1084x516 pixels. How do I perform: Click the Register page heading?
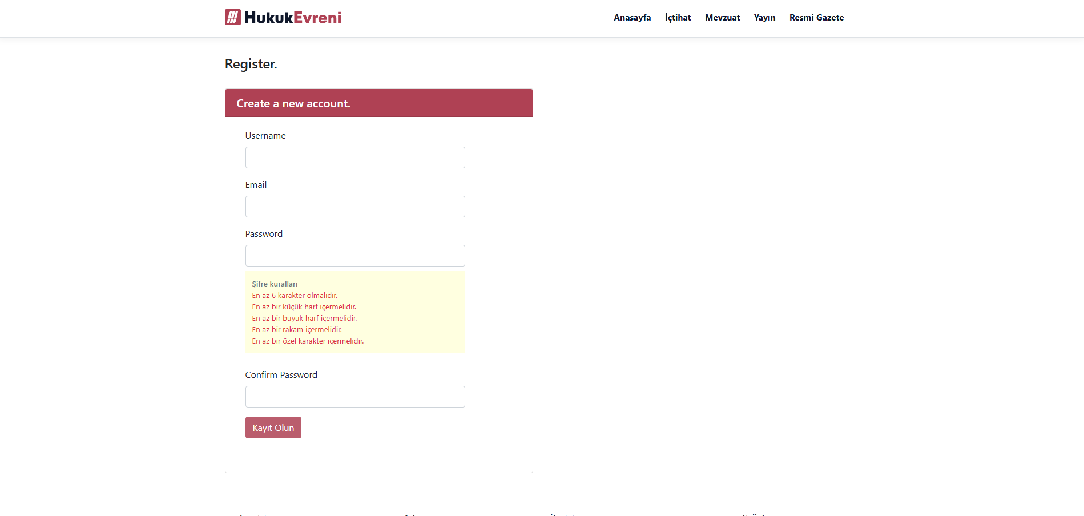[251, 64]
